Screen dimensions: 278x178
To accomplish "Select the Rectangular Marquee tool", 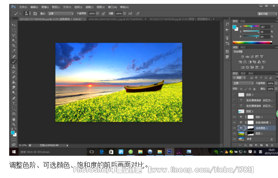I will (14, 30).
